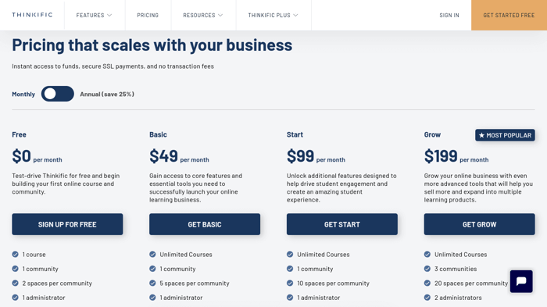Click checkmark beside '20 spaces per community'

[427, 283]
